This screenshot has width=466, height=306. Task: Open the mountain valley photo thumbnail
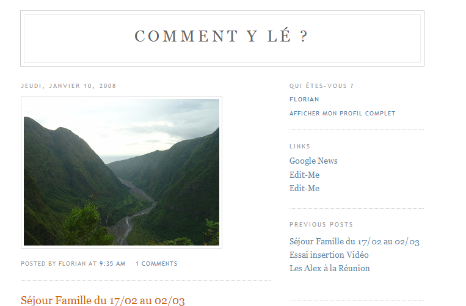pos(122,172)
